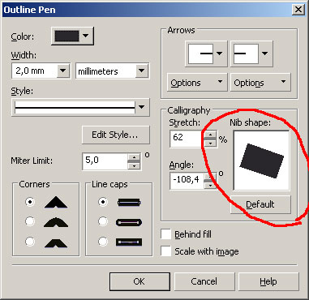Select the rounded corner icon
The image size is (309, 300).
click(x=56, y=222)
